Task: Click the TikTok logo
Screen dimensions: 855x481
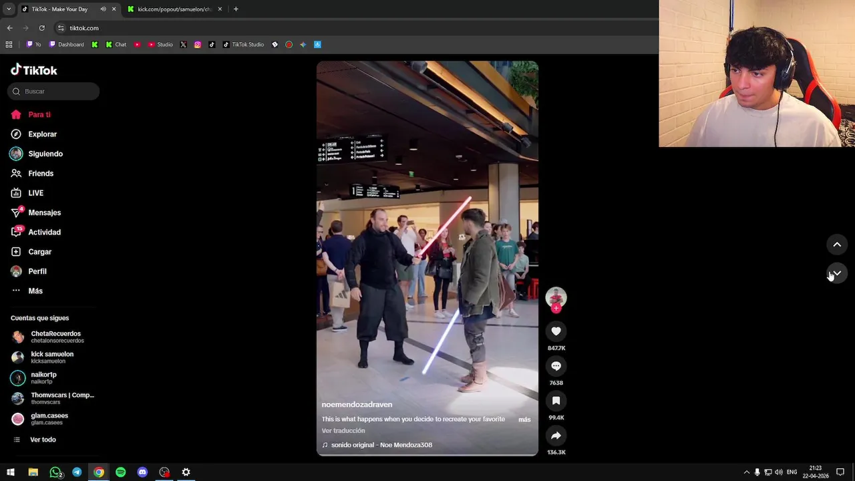Action: (34, 70)
